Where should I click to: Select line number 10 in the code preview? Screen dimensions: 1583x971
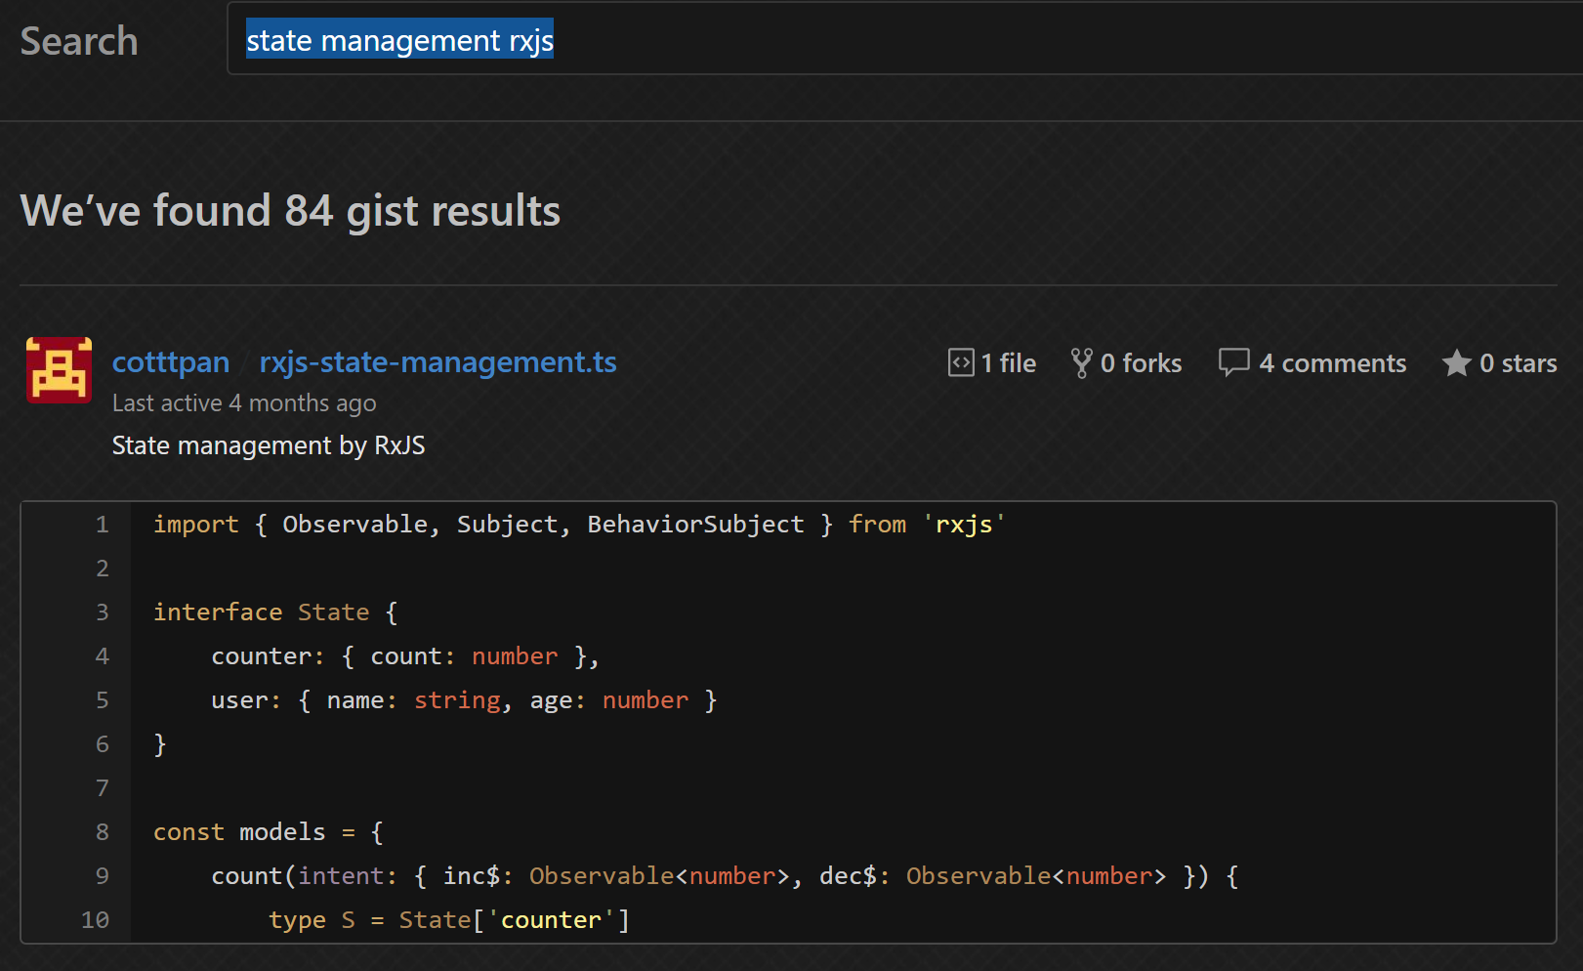[95, 920]
